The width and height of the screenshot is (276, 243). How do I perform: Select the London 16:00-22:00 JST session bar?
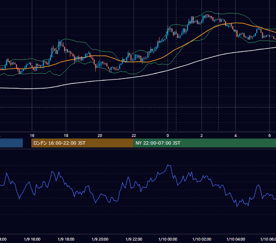[82, 143]
